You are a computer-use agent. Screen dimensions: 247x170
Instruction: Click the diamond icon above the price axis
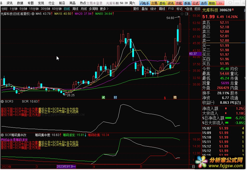point(182,14)
